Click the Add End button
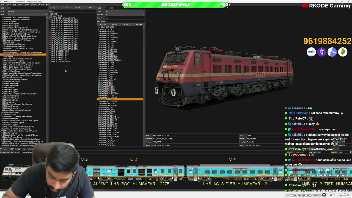Image resolution: width=352 pixels, height=198 pixels. (127, 24)
